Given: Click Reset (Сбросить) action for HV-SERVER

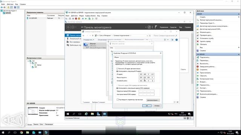Looking at the screenshot, I should point(203,76).
